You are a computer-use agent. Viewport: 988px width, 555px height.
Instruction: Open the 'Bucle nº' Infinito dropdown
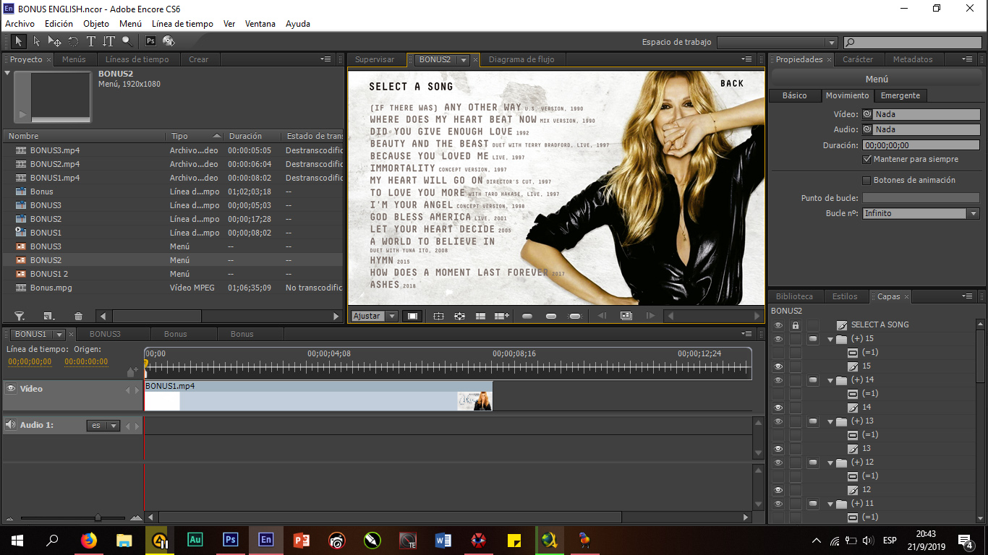point(973,214)
